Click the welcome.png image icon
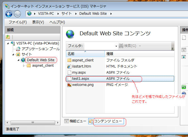Screen dimensions: 188x137 click(69, 85)
